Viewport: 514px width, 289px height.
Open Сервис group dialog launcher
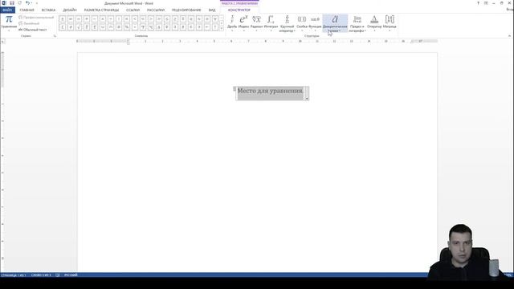[55, 36]
